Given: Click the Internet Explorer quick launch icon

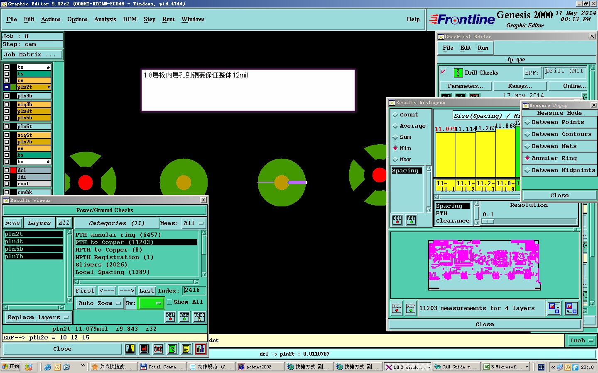Looking at the screenshot, I should pyautogui.click(x=48, y=367).
